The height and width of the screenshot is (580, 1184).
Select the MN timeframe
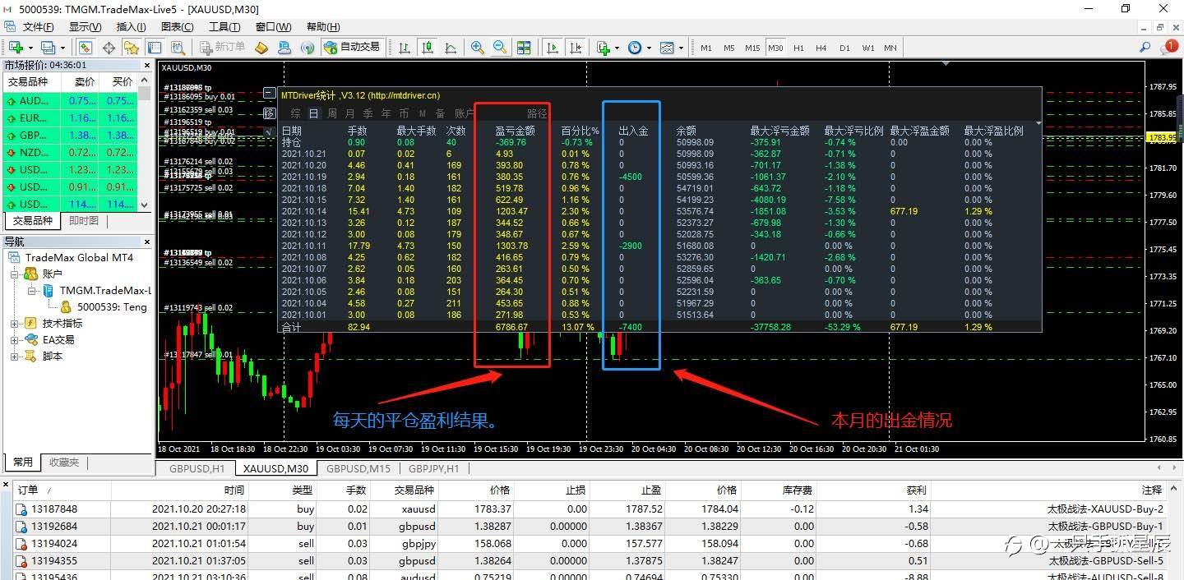[x=890, y=48]
